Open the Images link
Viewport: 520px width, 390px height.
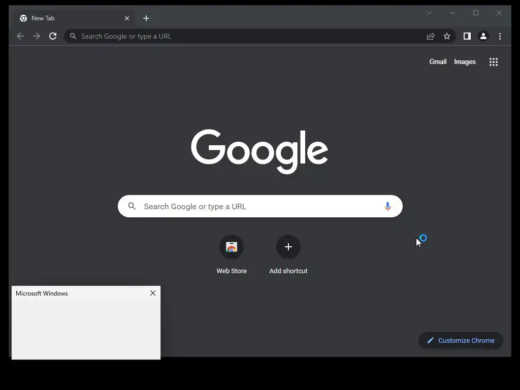(465, 61)
